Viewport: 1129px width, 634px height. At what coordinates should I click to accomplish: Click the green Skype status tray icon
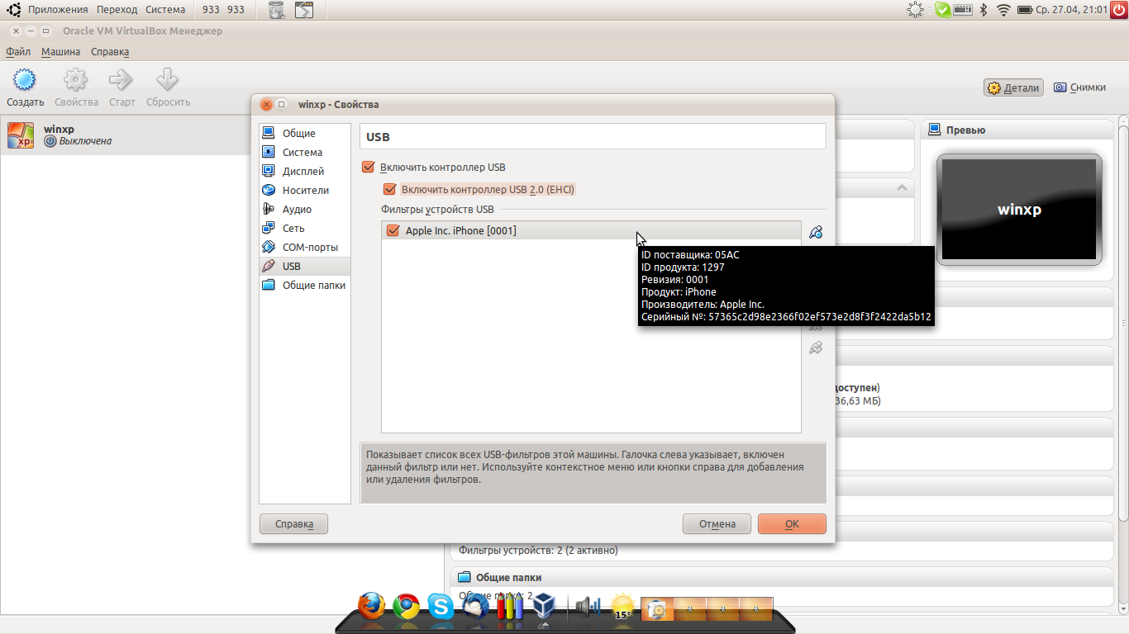tap(942, 10)
